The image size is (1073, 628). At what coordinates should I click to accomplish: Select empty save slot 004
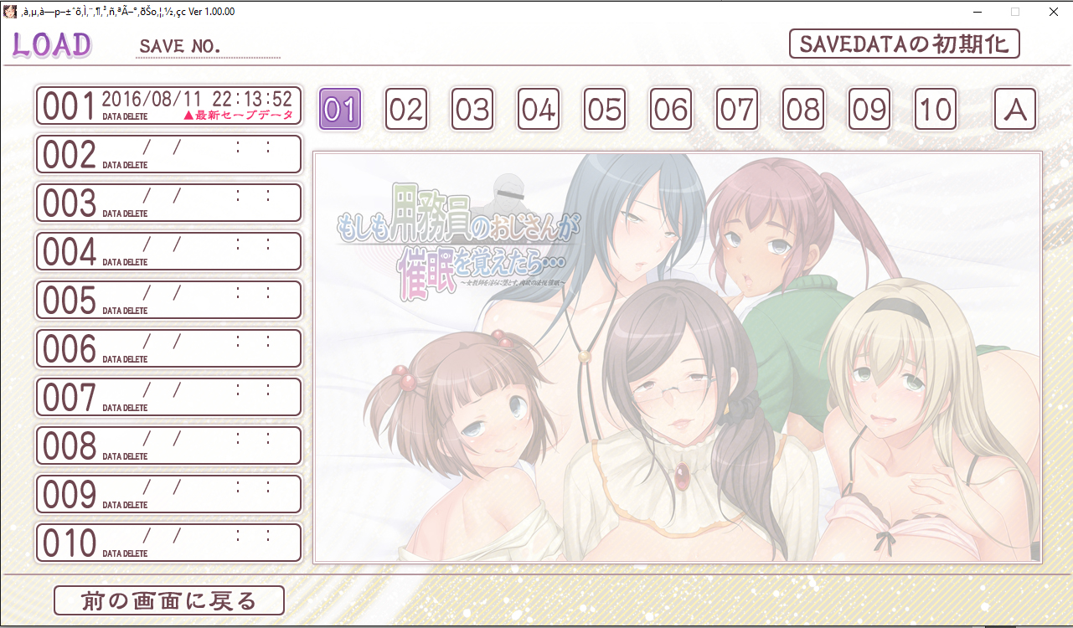click(168, 251)
